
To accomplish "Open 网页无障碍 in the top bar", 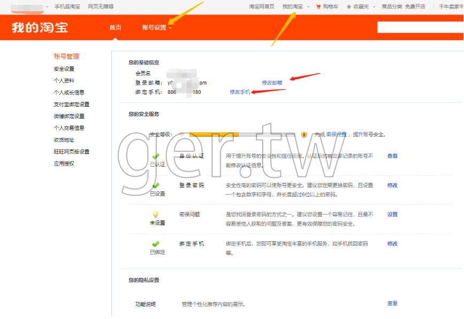I will (101, 6).
